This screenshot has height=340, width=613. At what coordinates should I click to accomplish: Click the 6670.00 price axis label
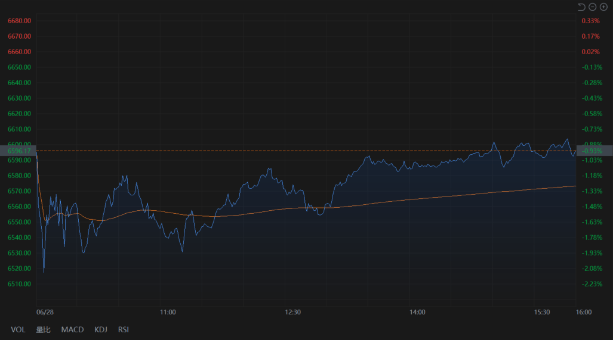pos(19,36)
